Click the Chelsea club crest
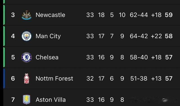This screenshot has height=106, width=180. tap(26, 57)
